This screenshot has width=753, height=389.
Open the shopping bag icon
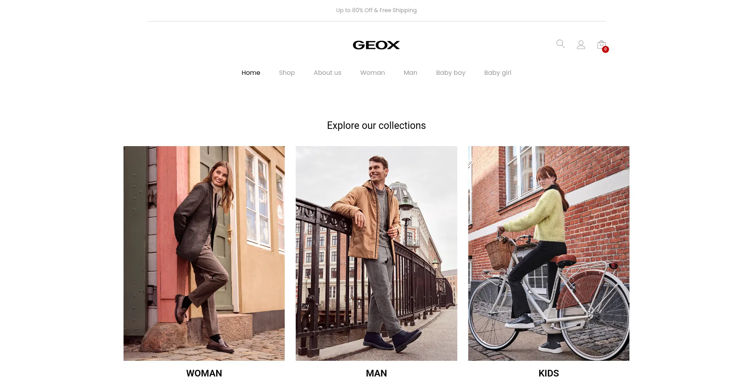tap(601, 44)
